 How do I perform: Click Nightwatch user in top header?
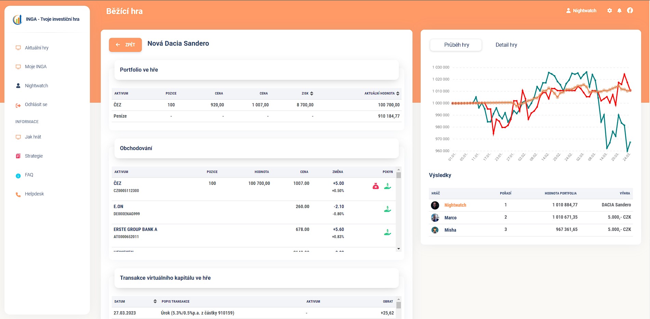[581, 11]
